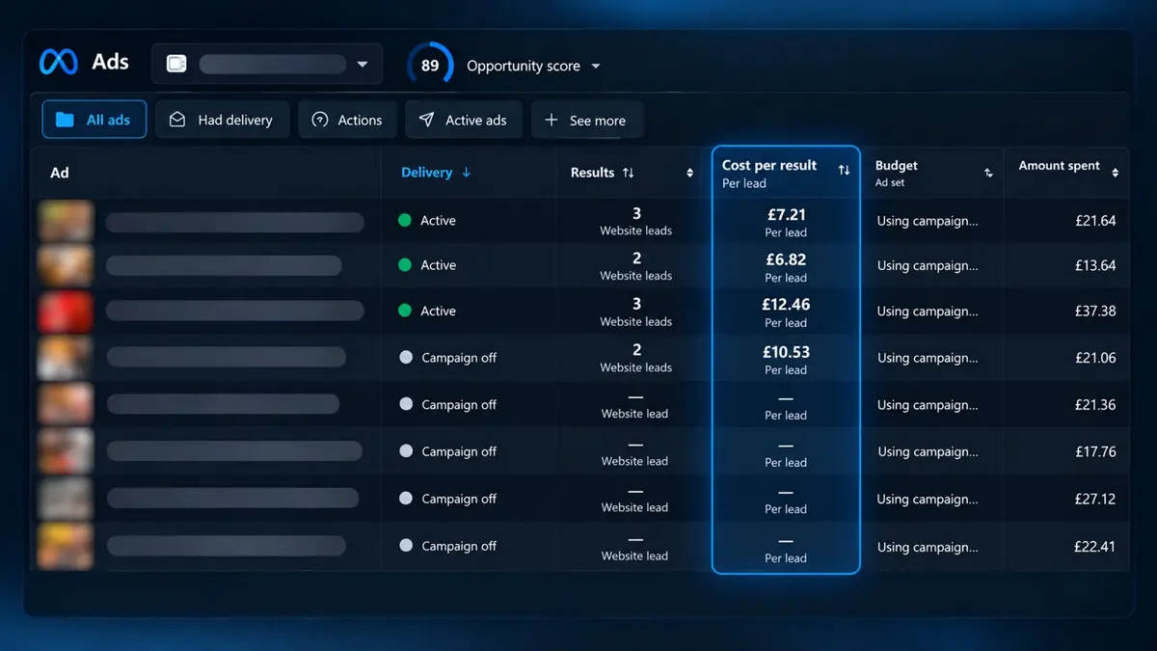Click the green Active dot on the £12.46 row
Screen dimensions: 1157x651
pyautogui.click(x=405, y=311)
